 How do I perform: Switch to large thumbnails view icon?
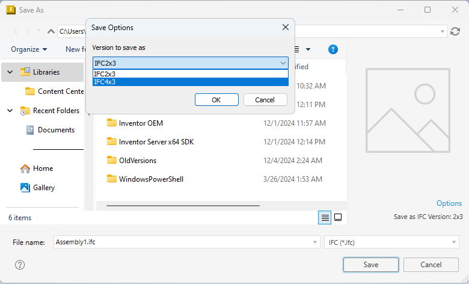tap(338, 217)
